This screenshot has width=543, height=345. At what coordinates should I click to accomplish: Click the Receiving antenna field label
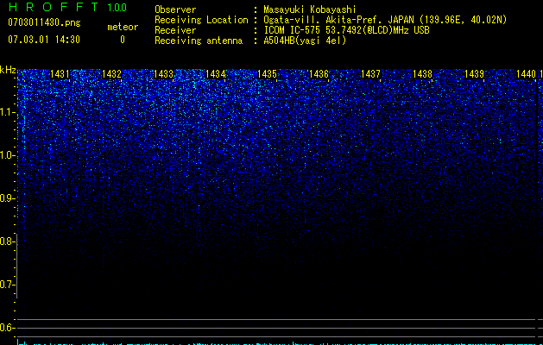point(199,41)
